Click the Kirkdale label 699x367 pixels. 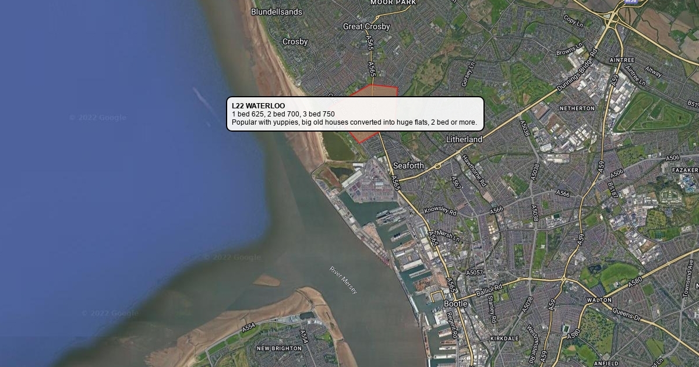504,338
